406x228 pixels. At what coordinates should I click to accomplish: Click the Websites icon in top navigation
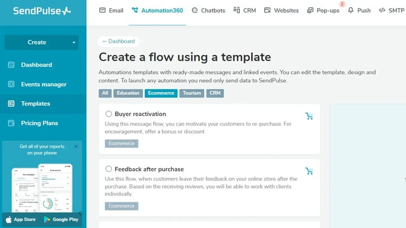[x=267, y=11]
